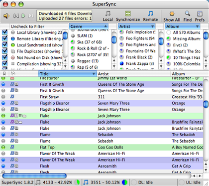Click the flag column header icon
The image size is (209, 186).
click(13, 73)
